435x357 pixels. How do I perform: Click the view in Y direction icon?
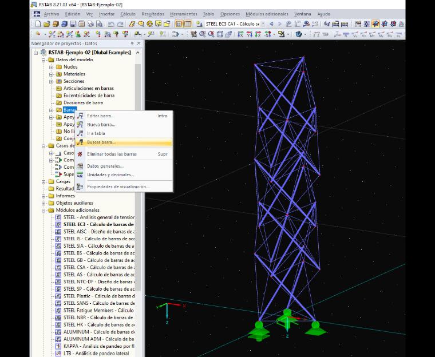pos(250,34)
